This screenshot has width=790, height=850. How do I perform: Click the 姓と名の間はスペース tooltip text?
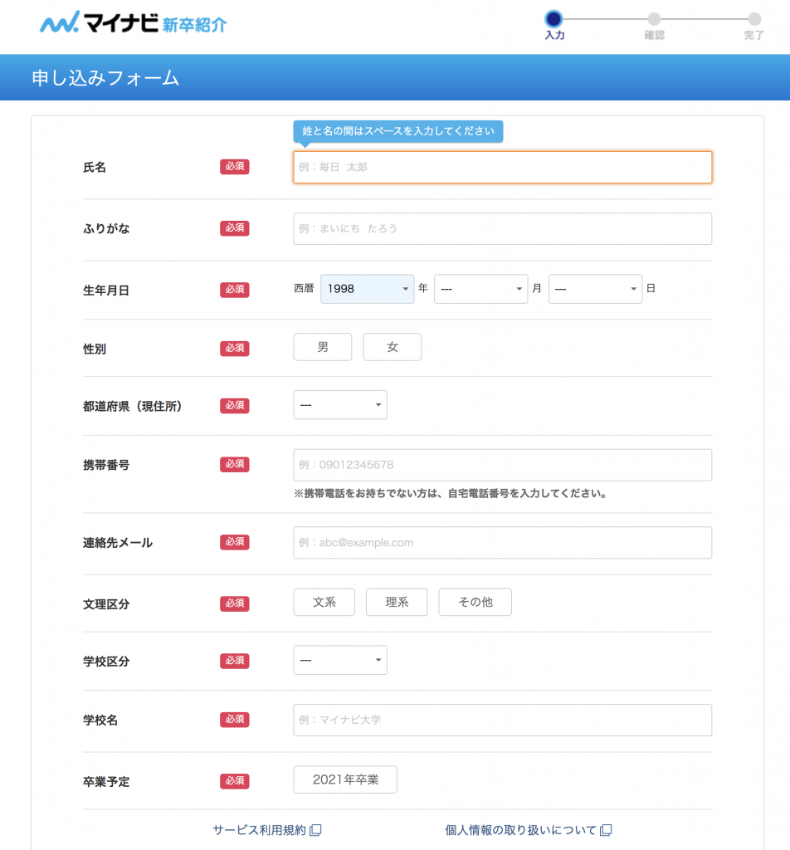[x=398, y=131]
